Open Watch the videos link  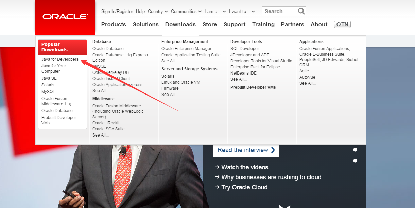[242, 167]
